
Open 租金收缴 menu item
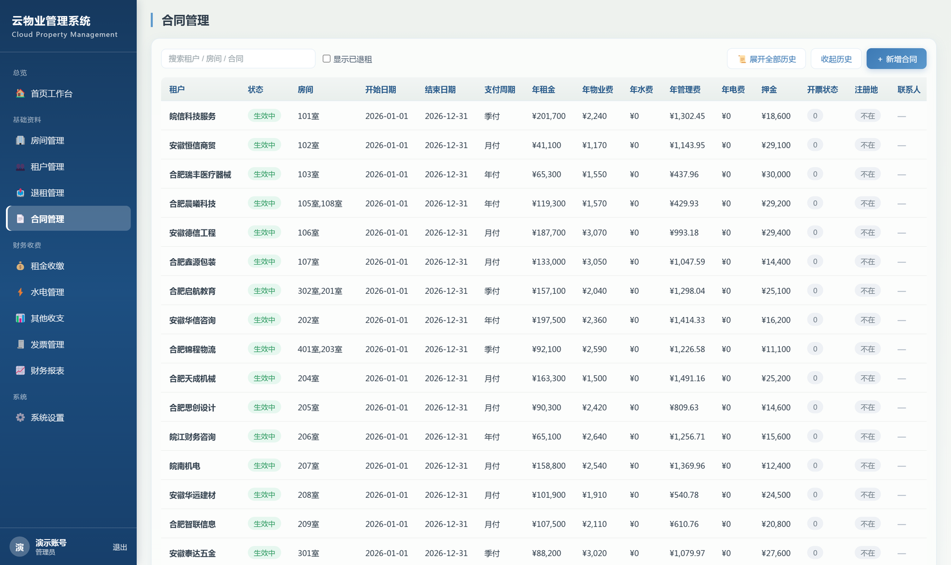point(68,266)
